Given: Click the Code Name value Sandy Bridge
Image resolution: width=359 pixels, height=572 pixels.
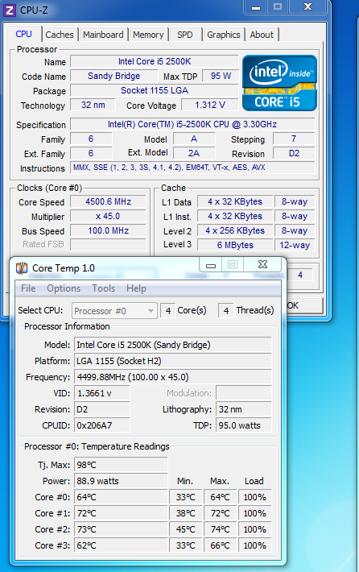Looking at the screenshot, I should pyautogui.click(x=113, y=77).
